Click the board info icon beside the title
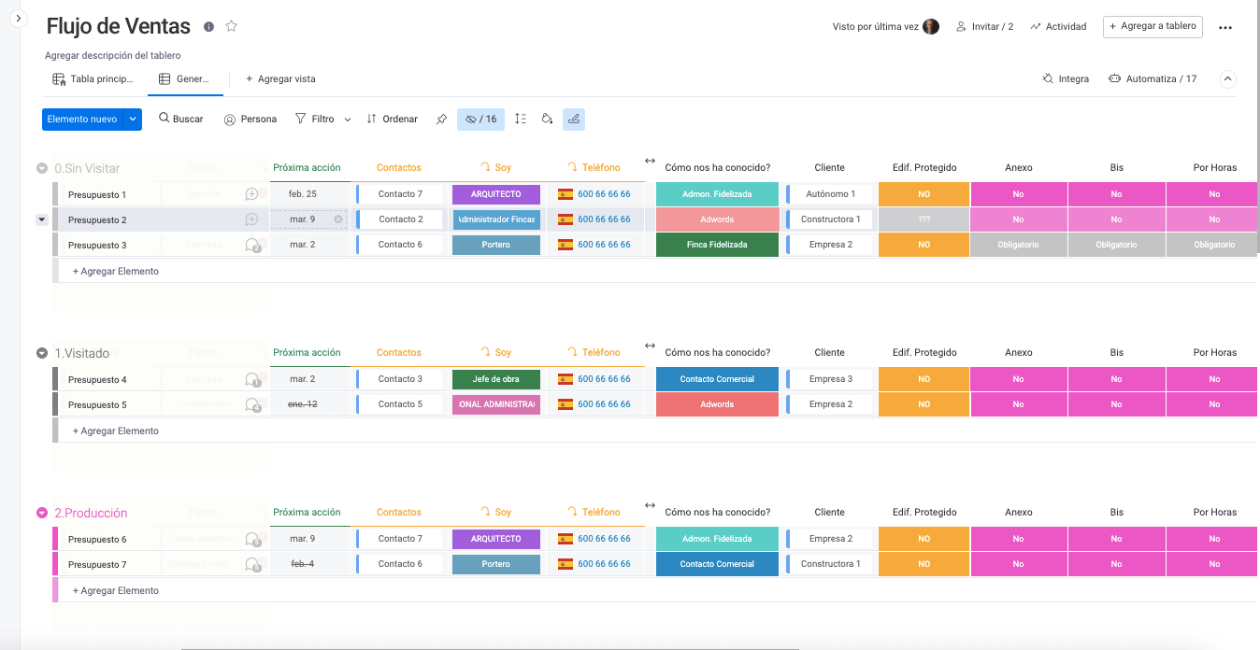This screenshot has width=1260, height=650. click(208, 27)
